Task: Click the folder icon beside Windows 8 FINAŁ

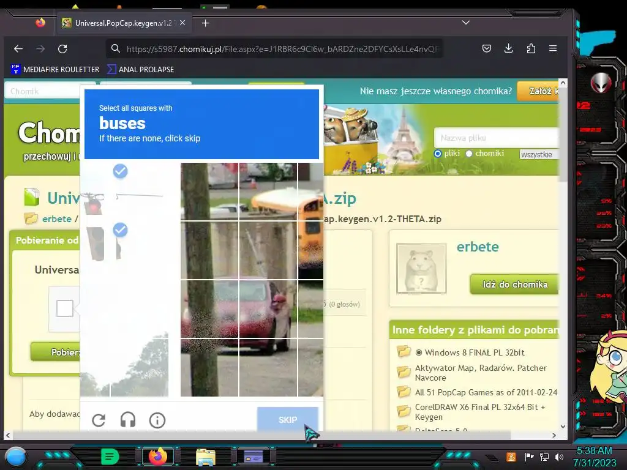Action: (404, 352)
